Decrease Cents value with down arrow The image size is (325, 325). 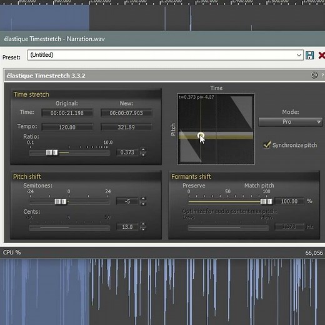(x=143, y=229)
